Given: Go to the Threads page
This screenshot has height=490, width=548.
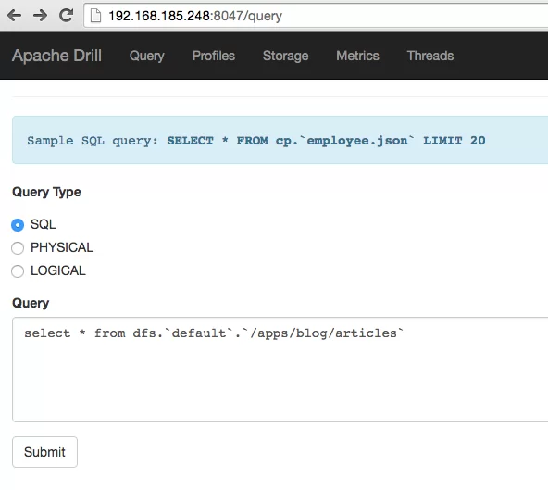Looking at the screenshot, I should coord(430,56).
